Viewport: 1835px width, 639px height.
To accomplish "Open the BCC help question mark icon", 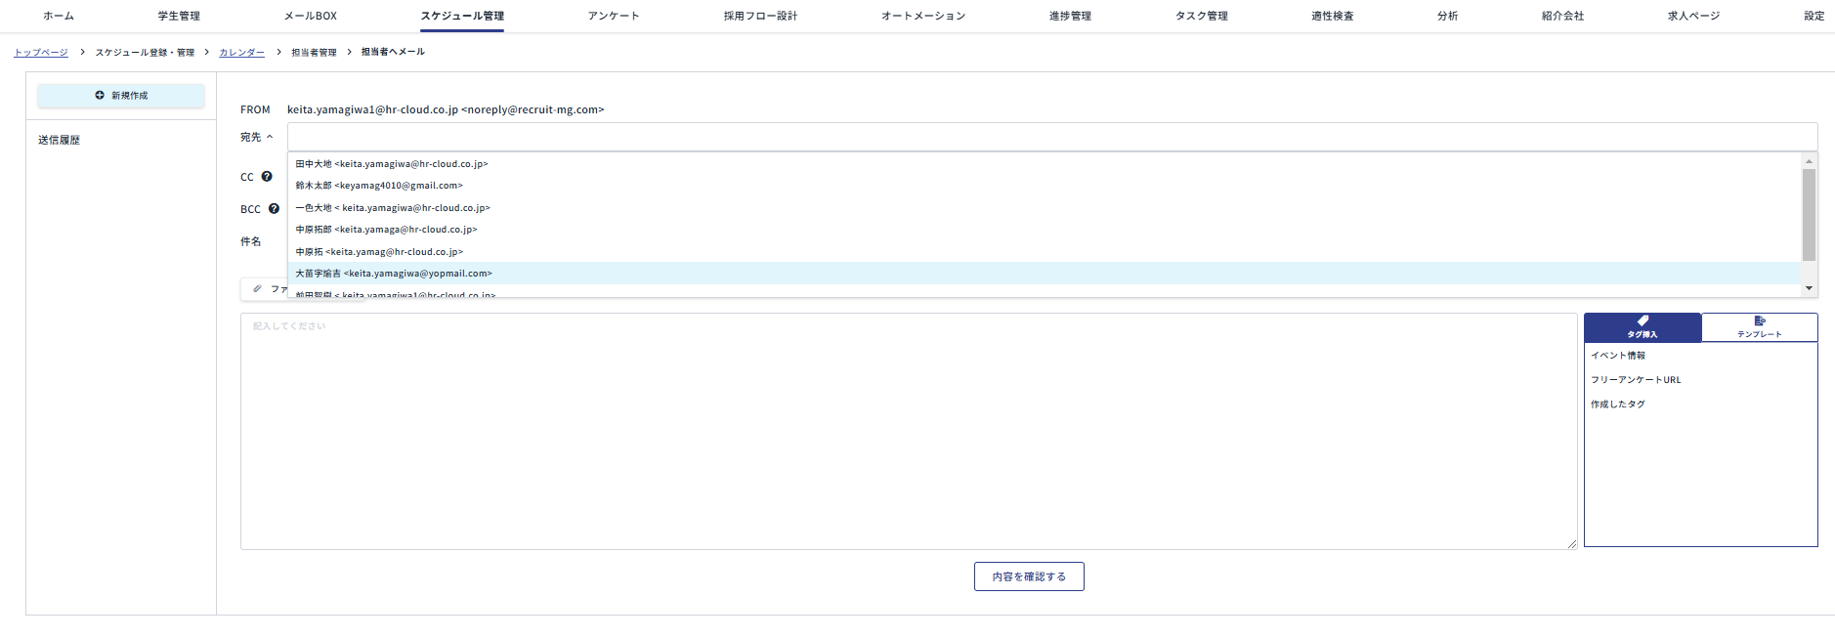I will click(x=274, y=209).
